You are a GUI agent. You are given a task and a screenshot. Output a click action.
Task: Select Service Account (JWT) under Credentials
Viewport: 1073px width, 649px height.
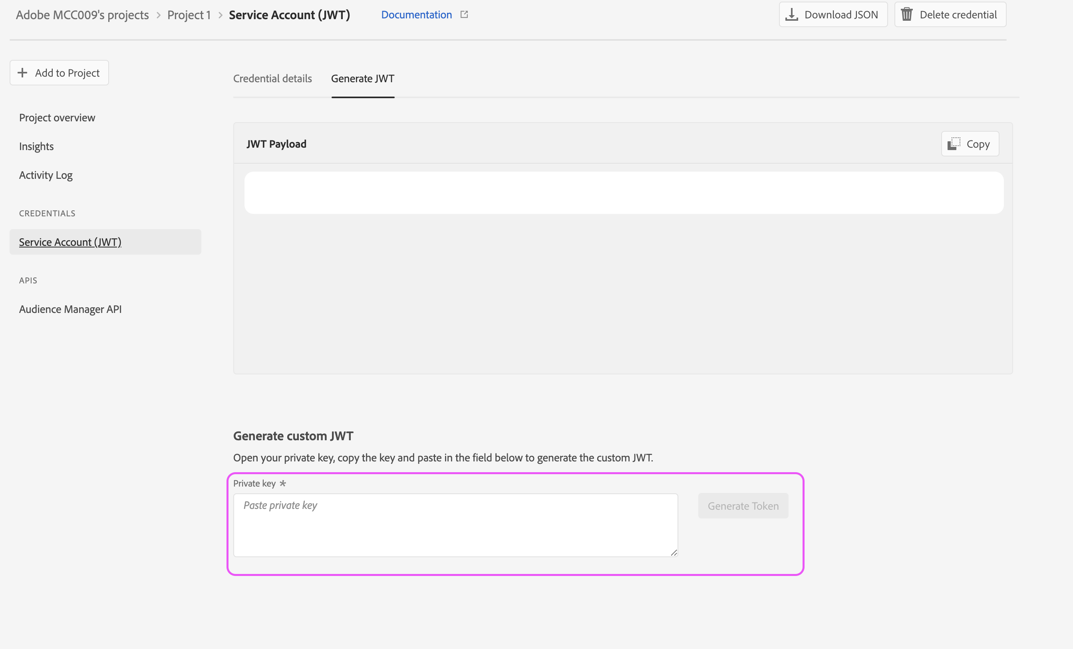(x=70, y=242)
